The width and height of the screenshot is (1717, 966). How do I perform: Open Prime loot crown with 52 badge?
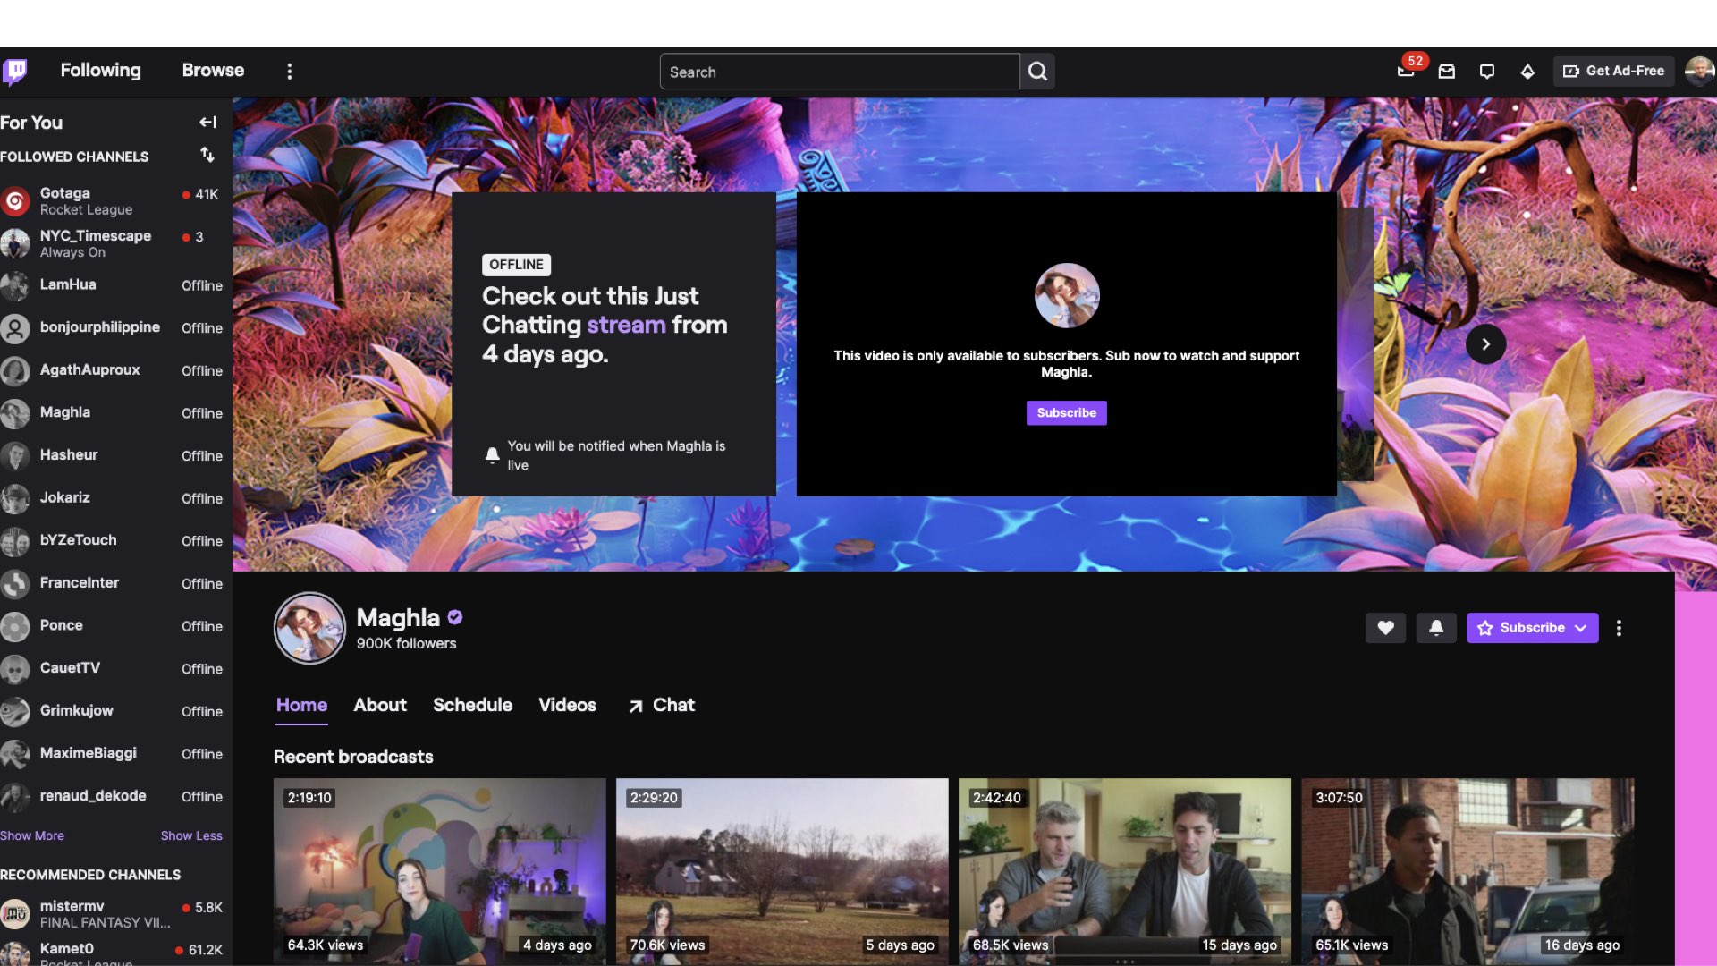point(1407,71)
